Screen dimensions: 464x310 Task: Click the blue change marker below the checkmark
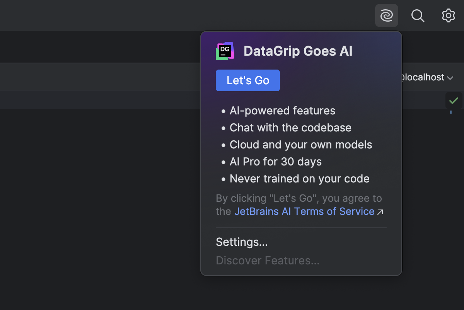(451, 112)
